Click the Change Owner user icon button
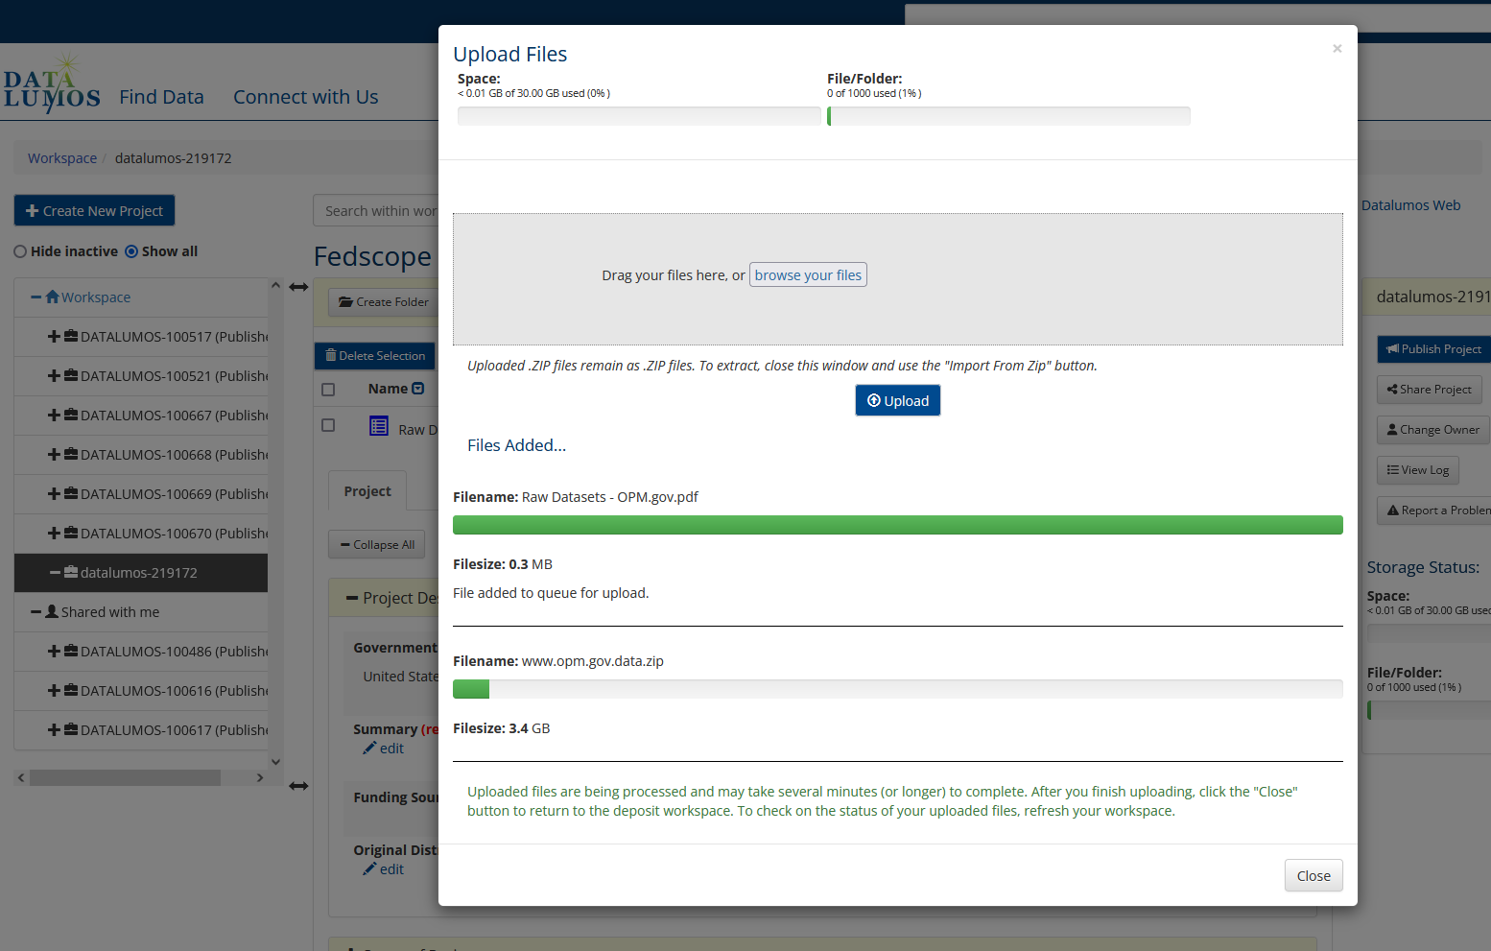The height and width of the screenshot is (951, 1491). point(1432,430)
